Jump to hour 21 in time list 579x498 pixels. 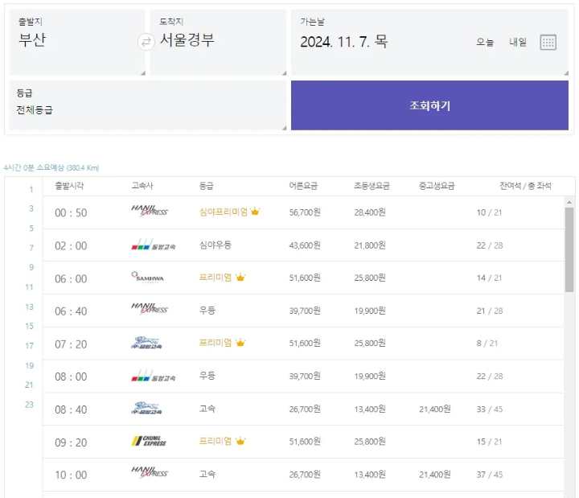30,385
